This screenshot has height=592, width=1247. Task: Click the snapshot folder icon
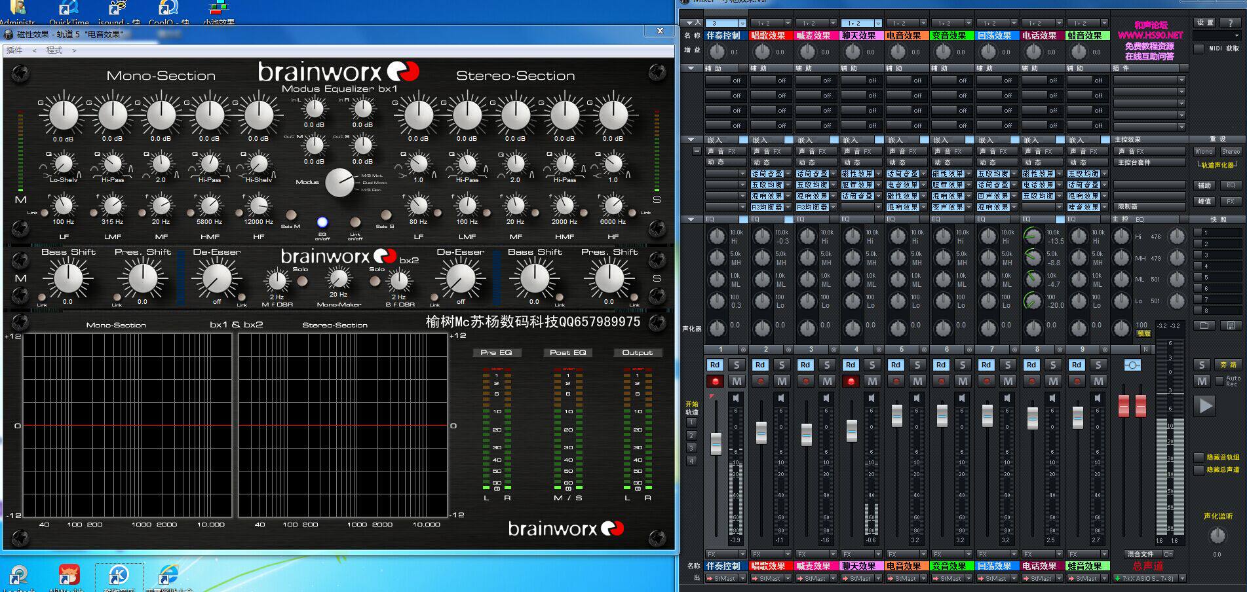1204,325
